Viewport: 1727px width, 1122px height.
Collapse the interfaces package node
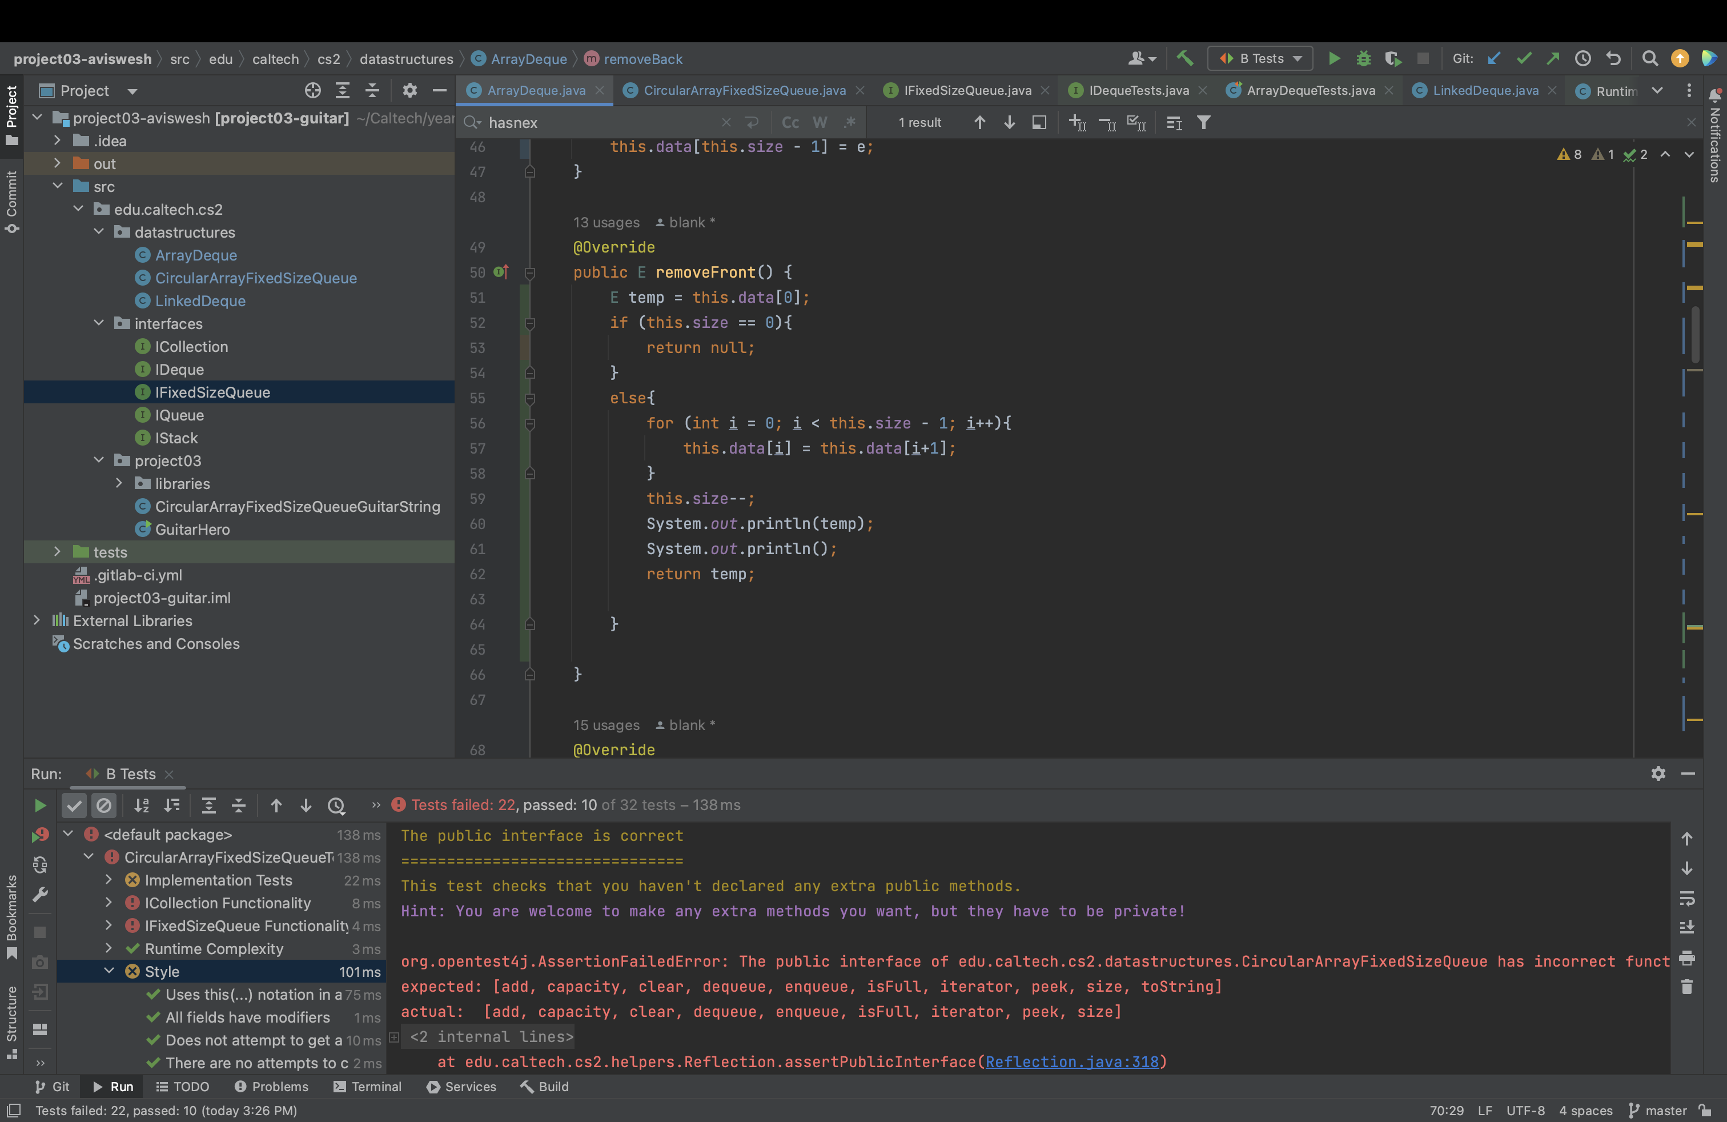pos(99,324)
